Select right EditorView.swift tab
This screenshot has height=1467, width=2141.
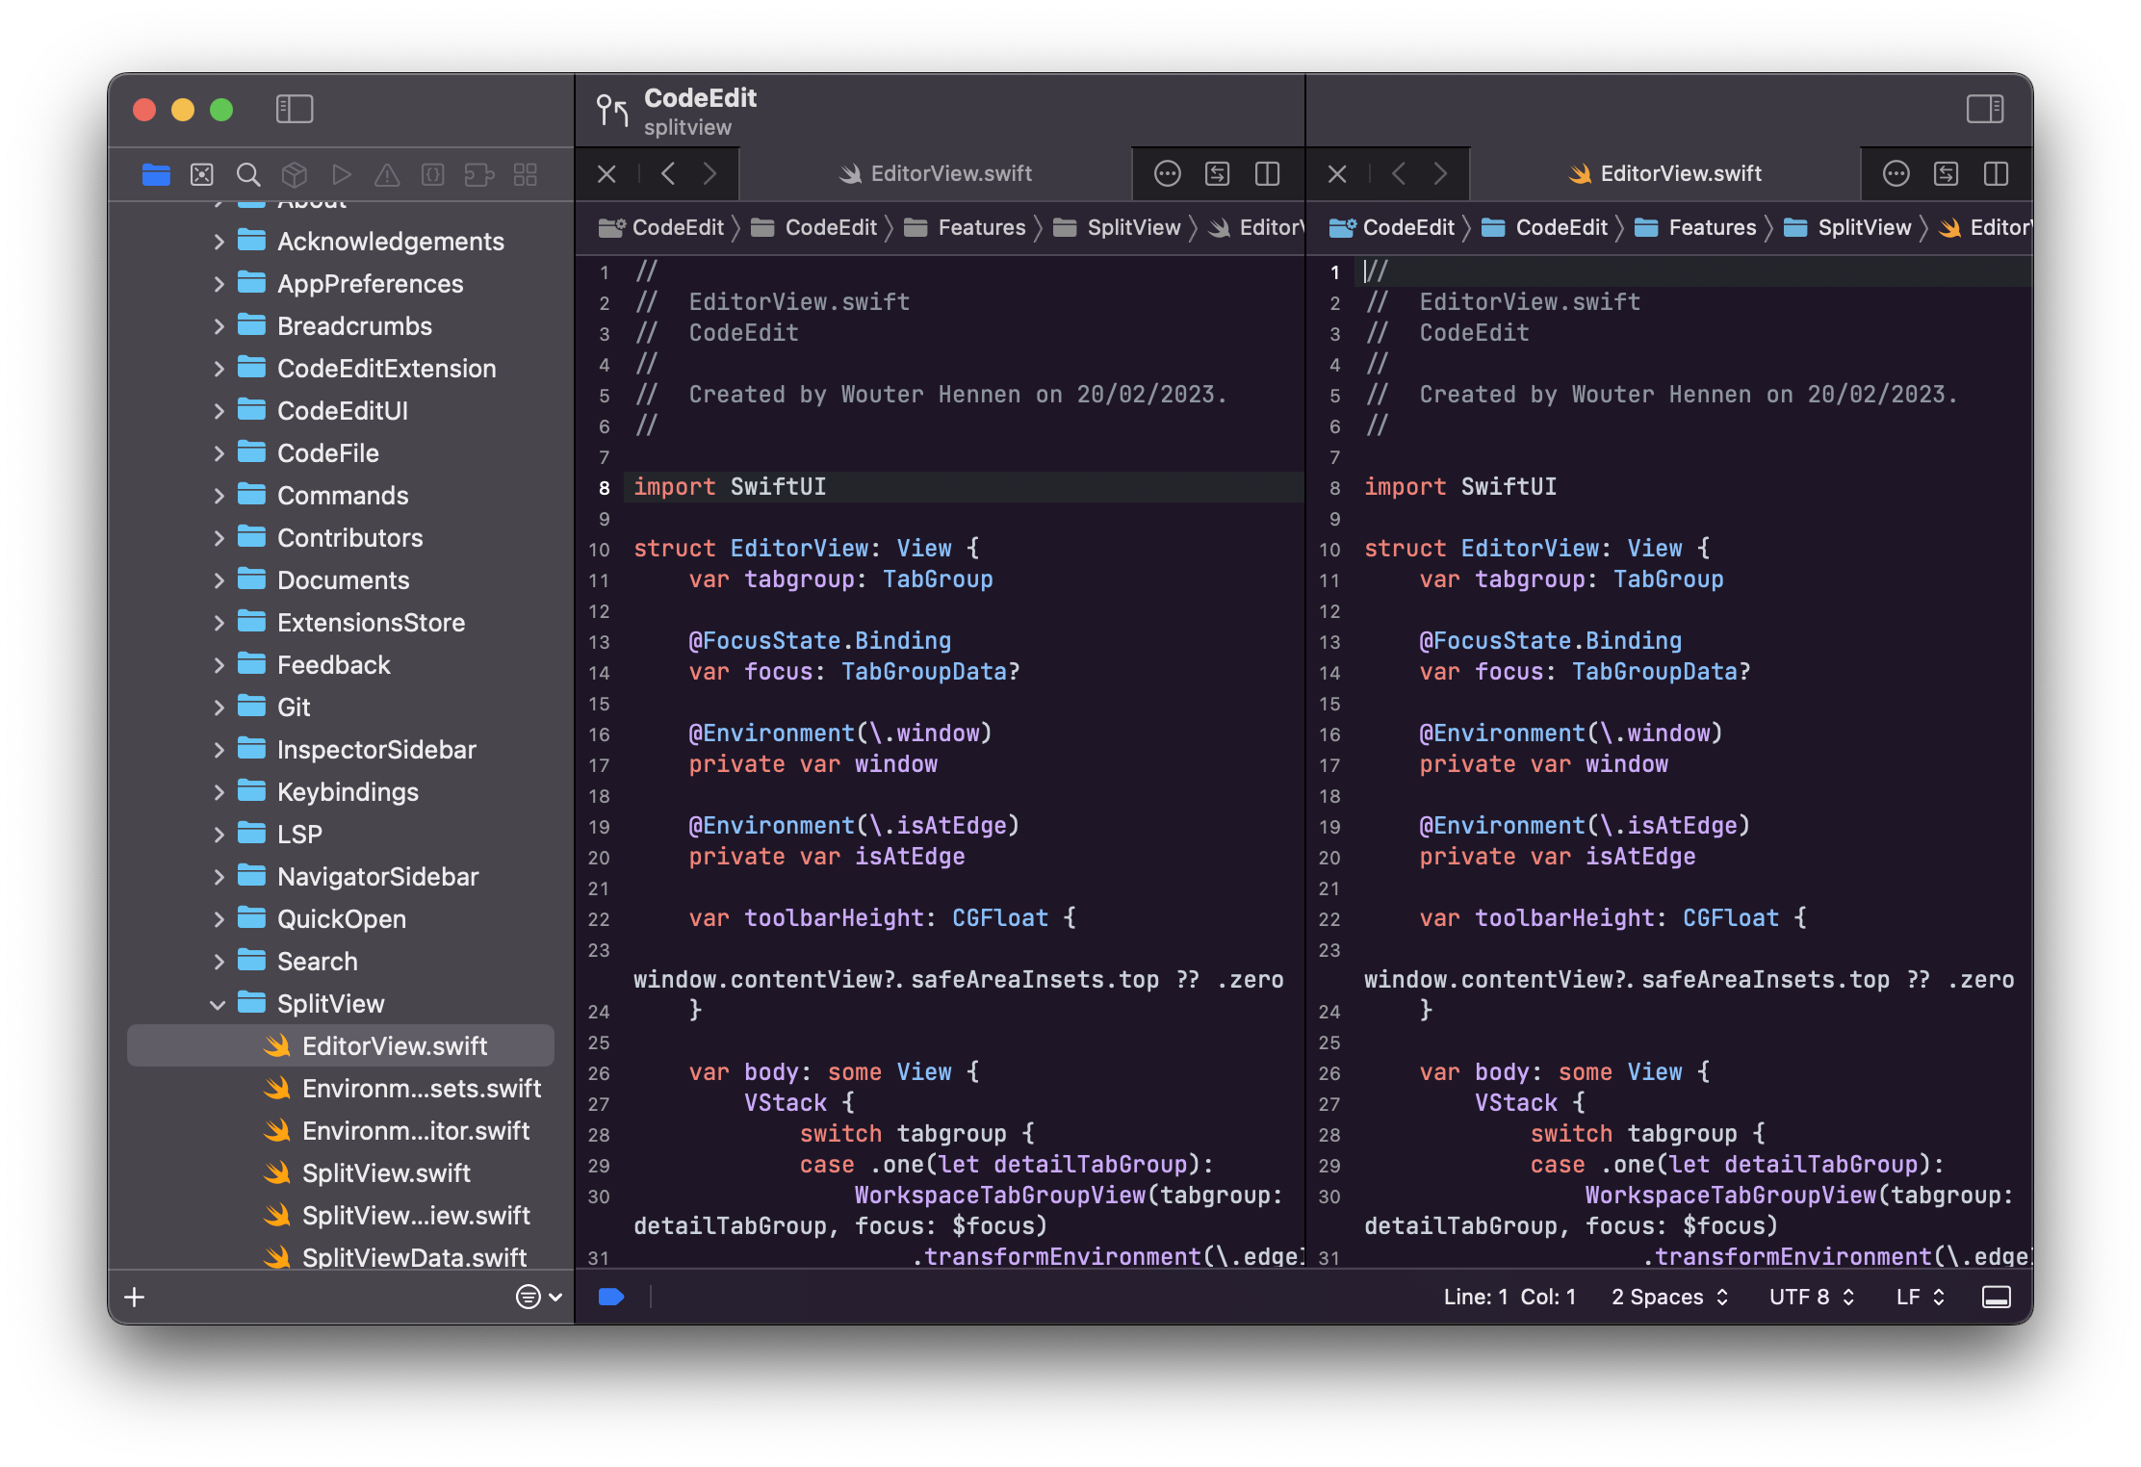coord(1665,173)
